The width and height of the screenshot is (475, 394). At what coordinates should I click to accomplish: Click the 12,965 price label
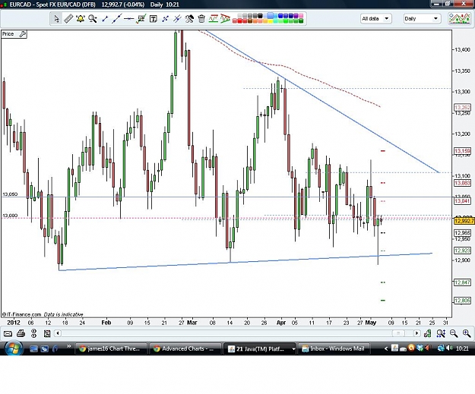click(x=462, y=233)
